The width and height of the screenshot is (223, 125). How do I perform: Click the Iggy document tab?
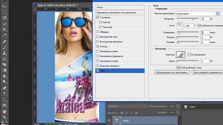tap(57, 5)
